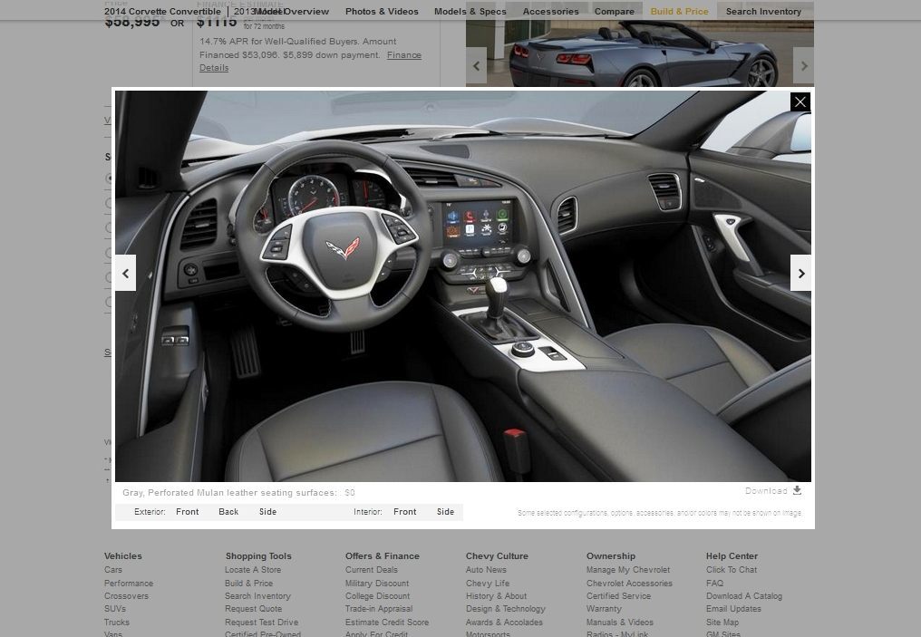The height and width of the screenshot is (637, 921).
Task: Open Build & Price tab
Action: click(679, 11)
